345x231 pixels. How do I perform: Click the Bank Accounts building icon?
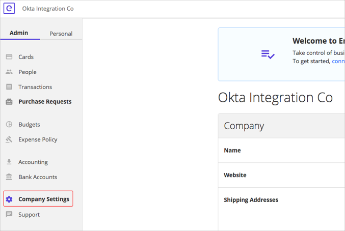(x=9, y=177)
